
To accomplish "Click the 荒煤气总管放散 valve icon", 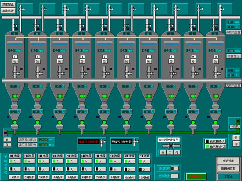I will [x=135, y=142].
